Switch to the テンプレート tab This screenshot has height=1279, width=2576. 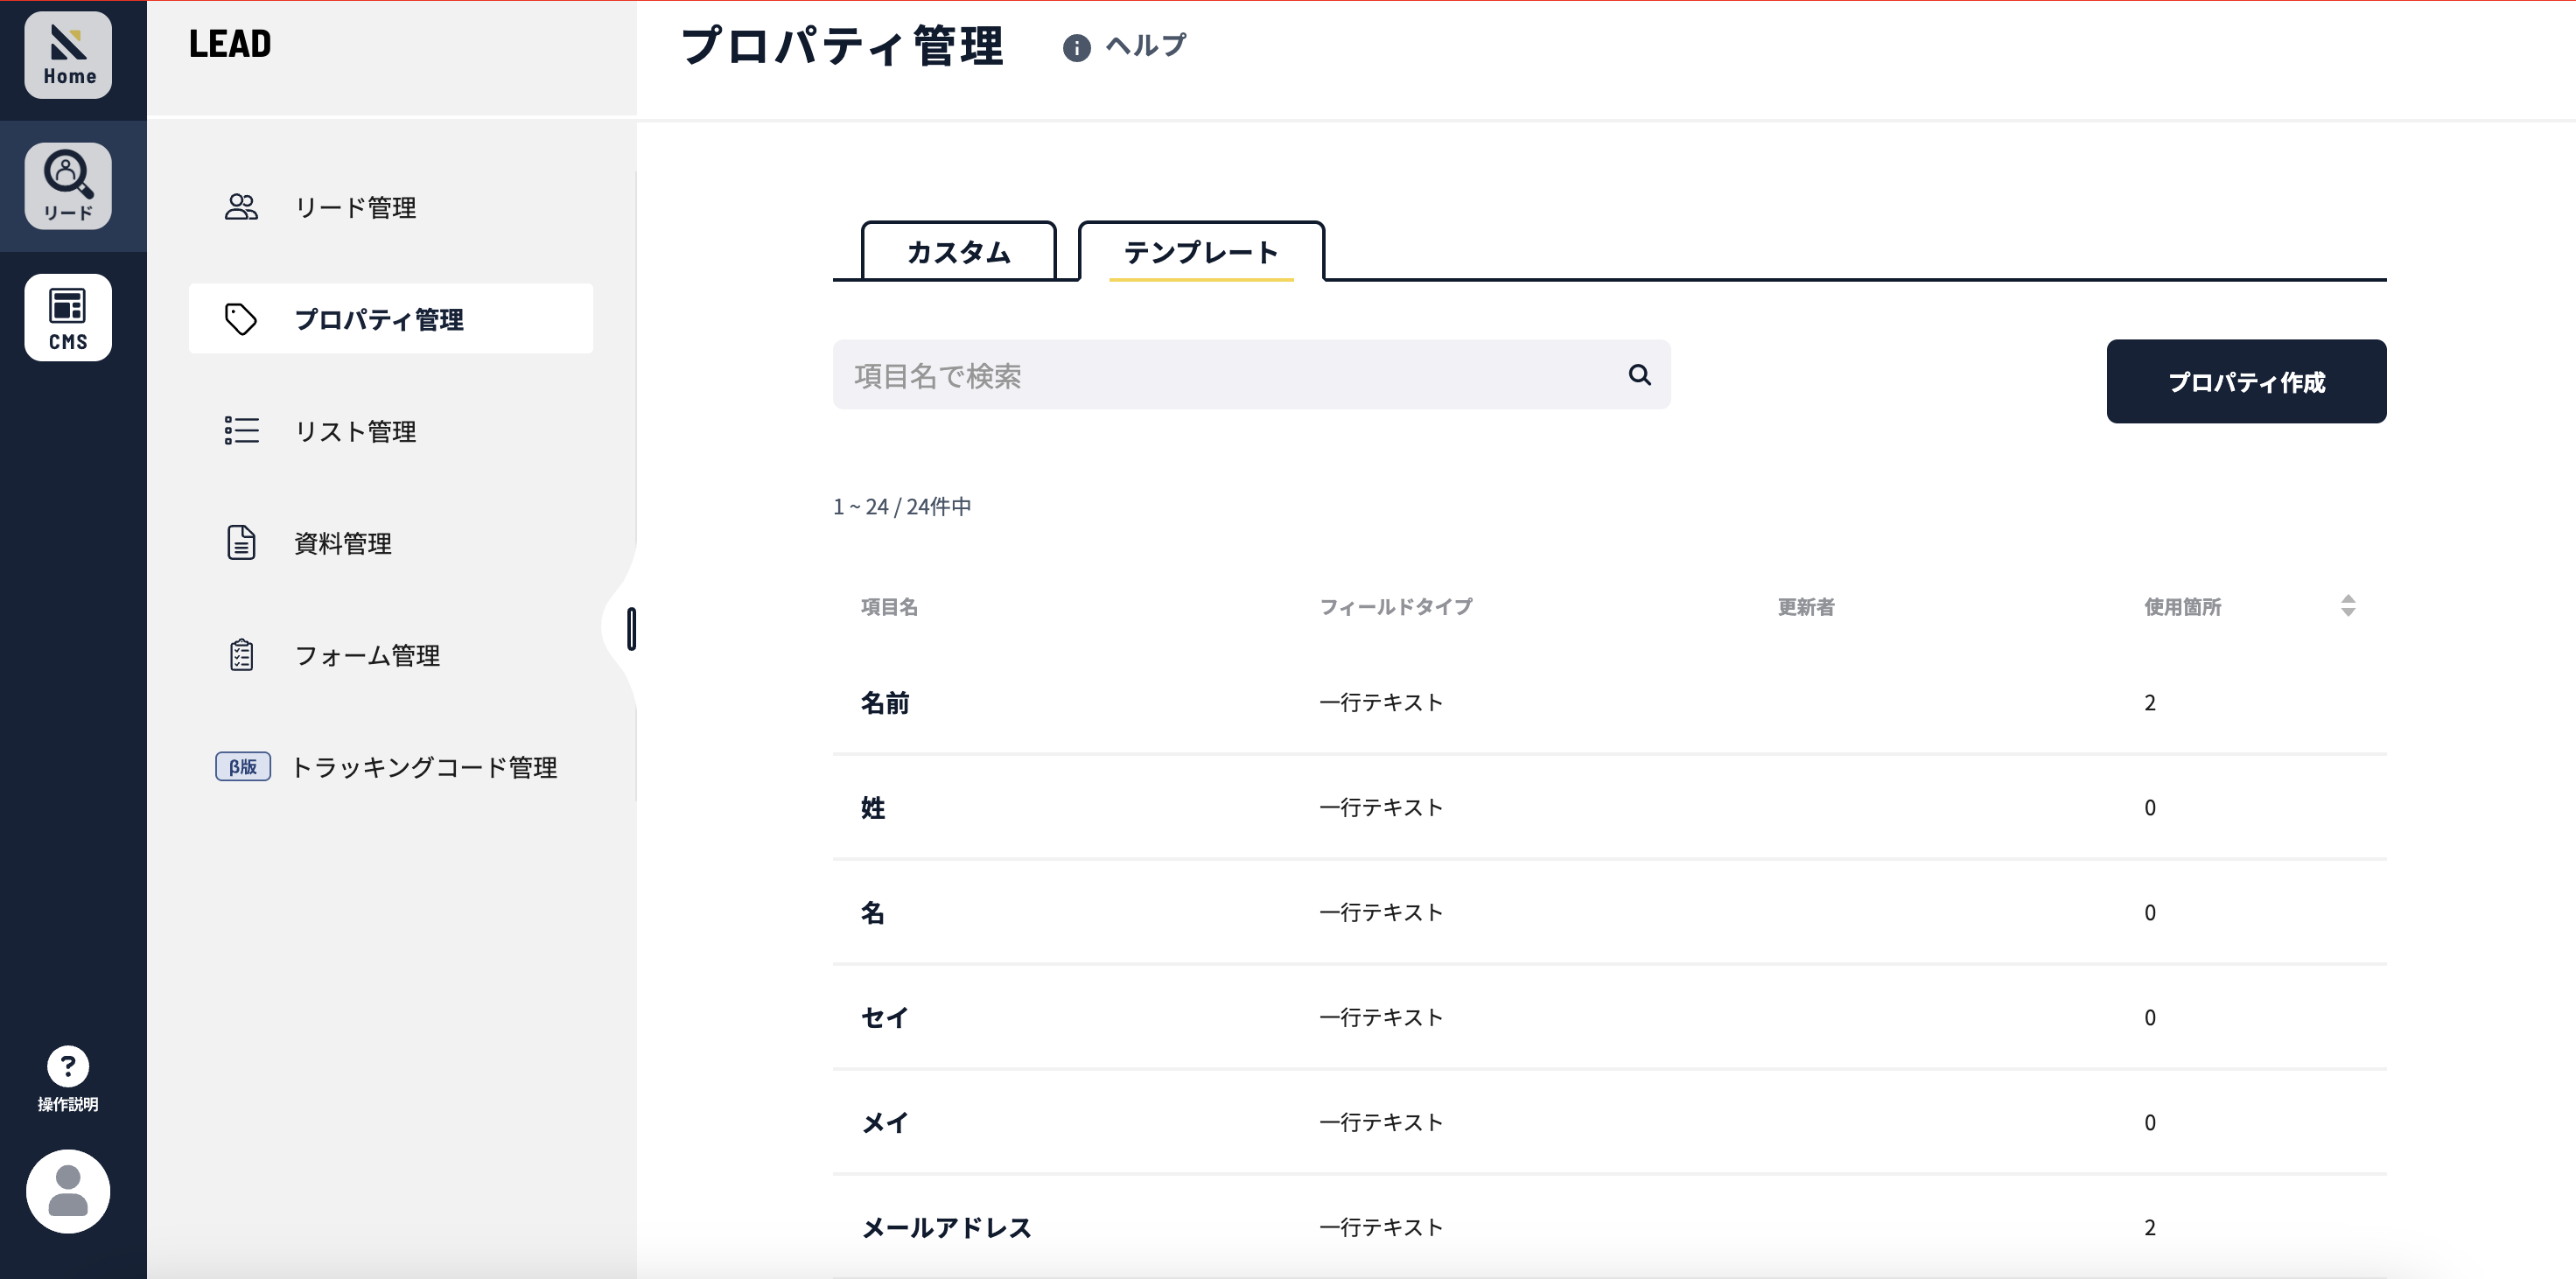tap(1201, 251)
